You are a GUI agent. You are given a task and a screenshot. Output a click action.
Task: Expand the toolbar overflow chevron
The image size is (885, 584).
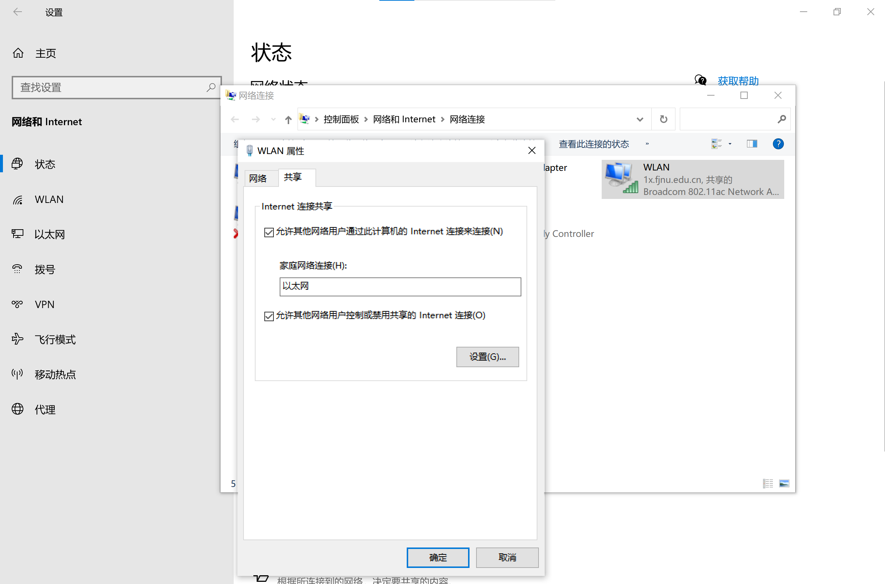click(647, 144)
